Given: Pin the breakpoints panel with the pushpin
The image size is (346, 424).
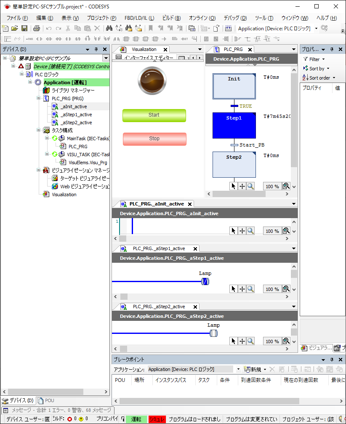Looking at the screenshot, I should tap(332, 360).
